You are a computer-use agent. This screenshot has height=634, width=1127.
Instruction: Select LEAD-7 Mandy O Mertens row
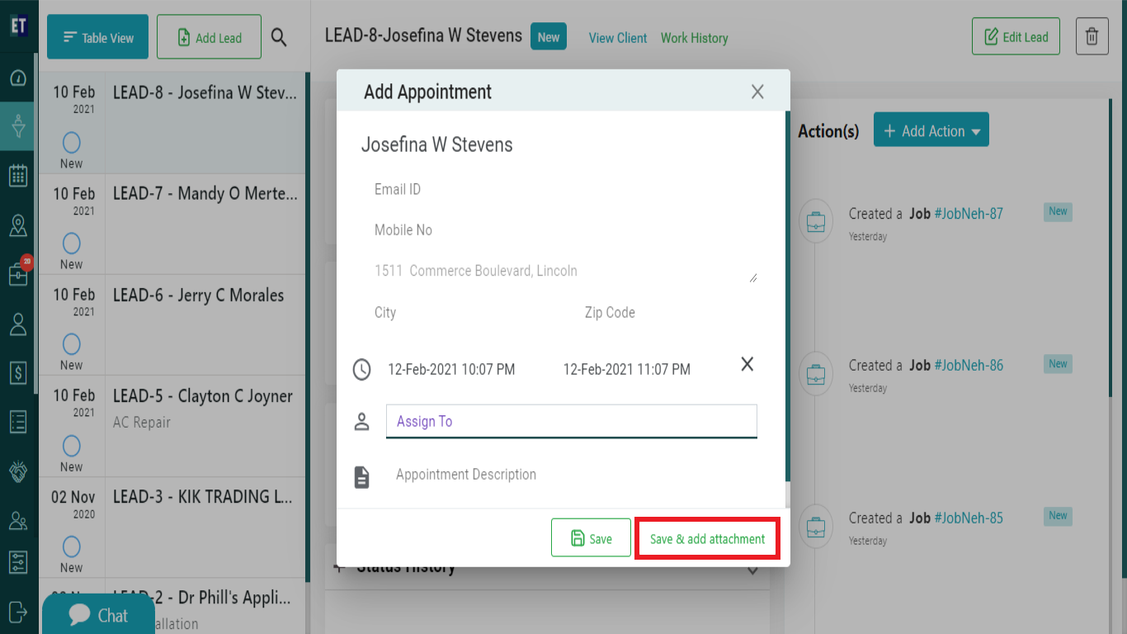(172, 224)
